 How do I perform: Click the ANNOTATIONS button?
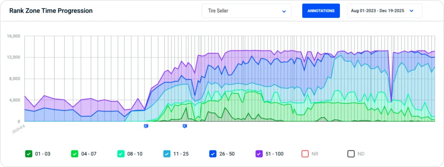pyautogui.click(x=321, y=11)
